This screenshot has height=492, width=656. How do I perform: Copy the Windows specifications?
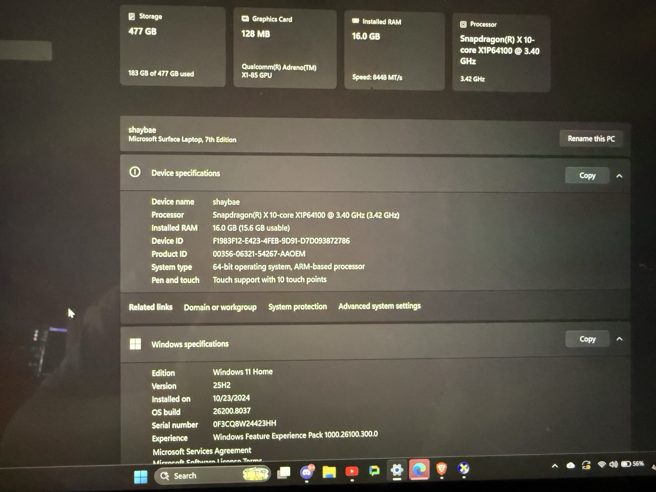pyautogui.click(x=587, y=339)
